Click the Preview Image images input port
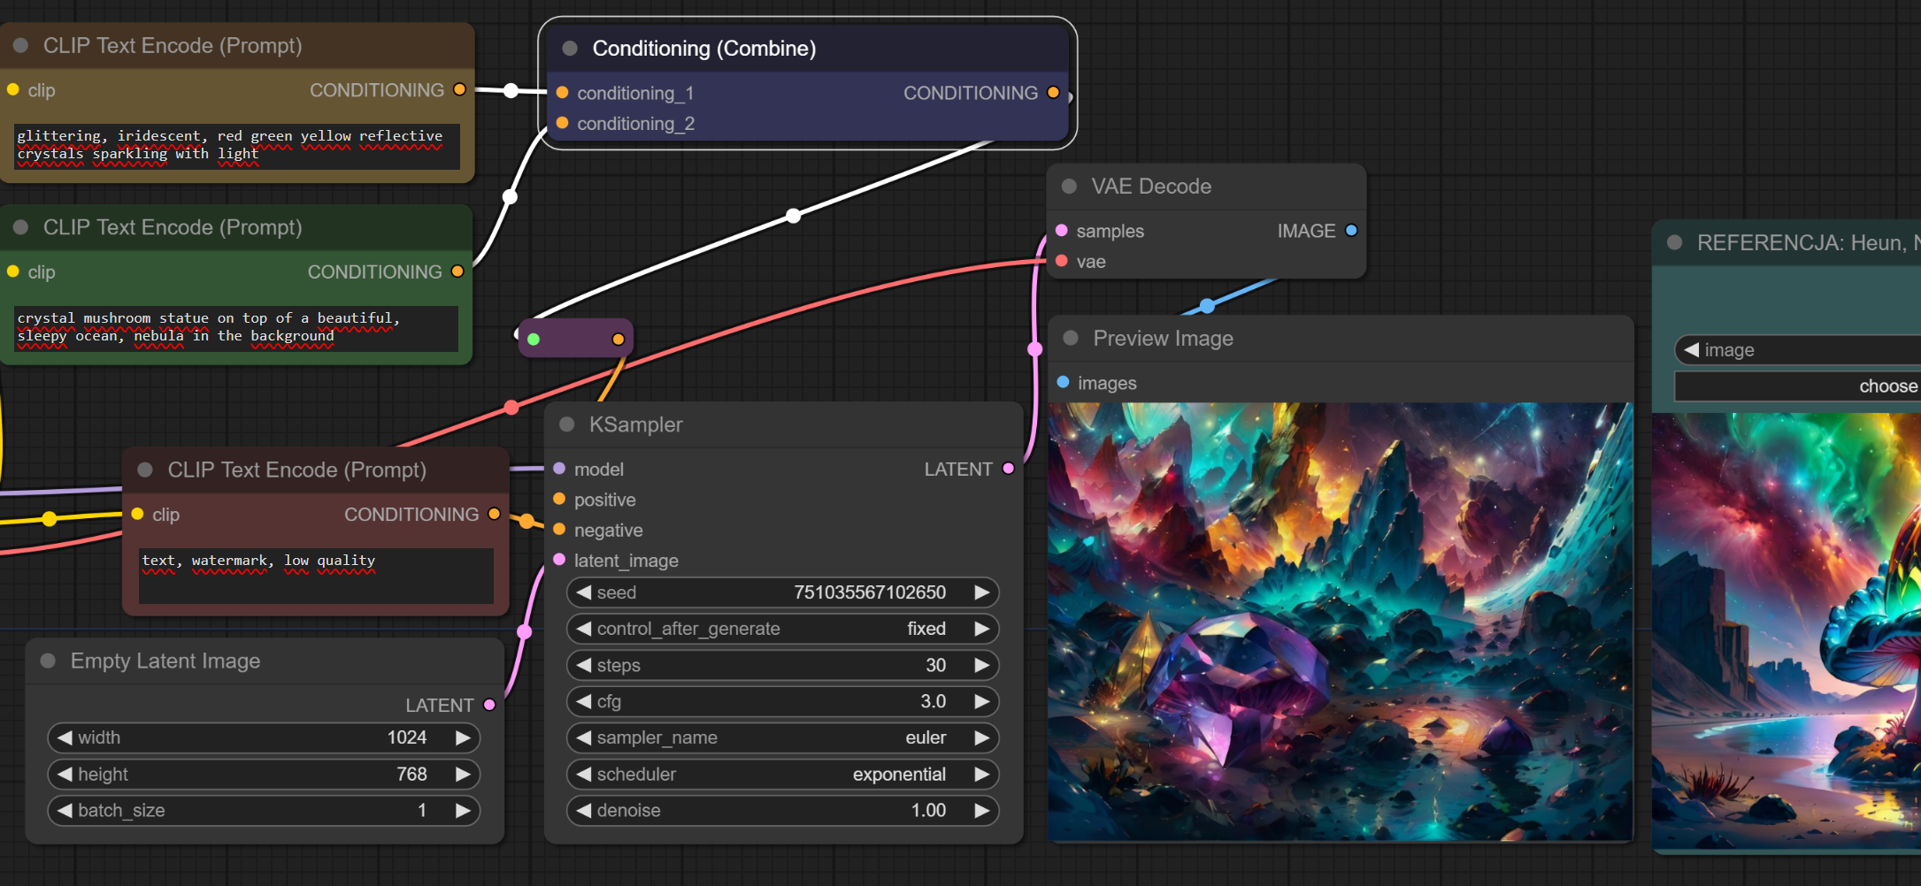Image resolution: width=1921 pixels, height=886 pixels. pyautogui.click(x=1064, y=383)
